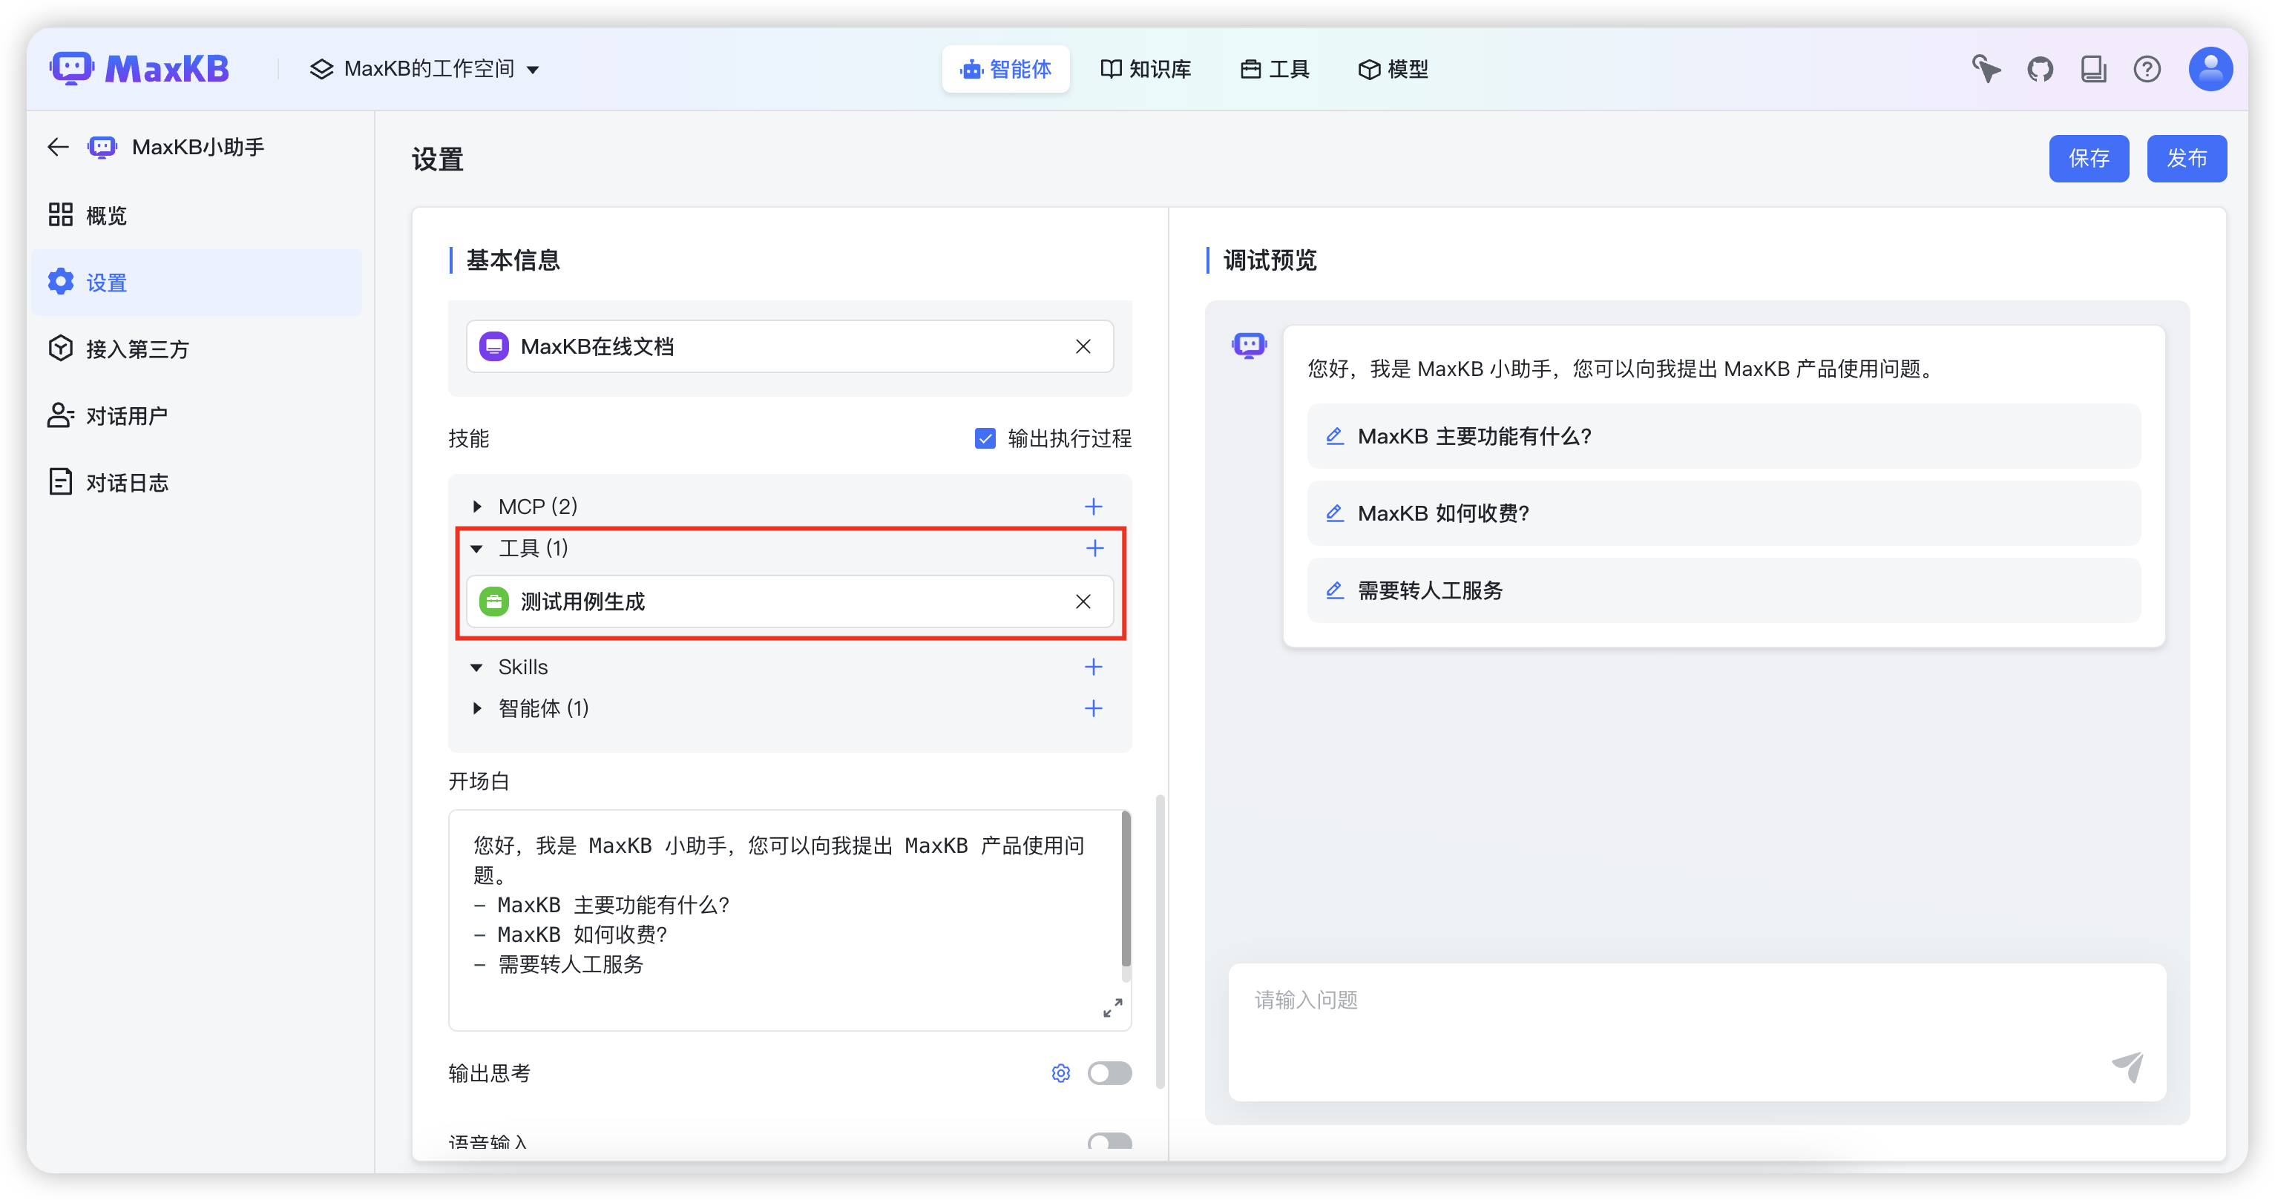Add a new MCP with plus icon
The image size is (2275, 1200).
(1093, 507)
